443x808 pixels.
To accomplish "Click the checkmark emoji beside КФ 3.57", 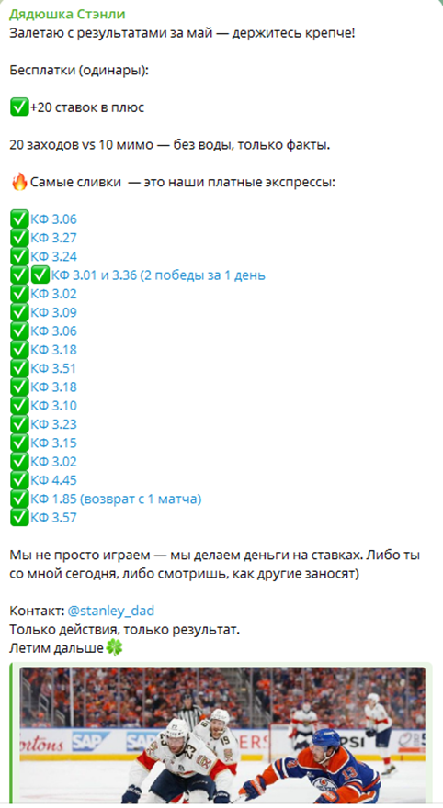I will coord(19,517).
